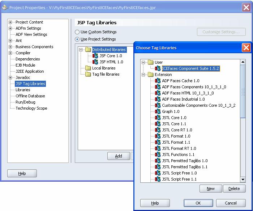Click the Local libraries folder icon
The image size is (253, 211).
[88, 68]
